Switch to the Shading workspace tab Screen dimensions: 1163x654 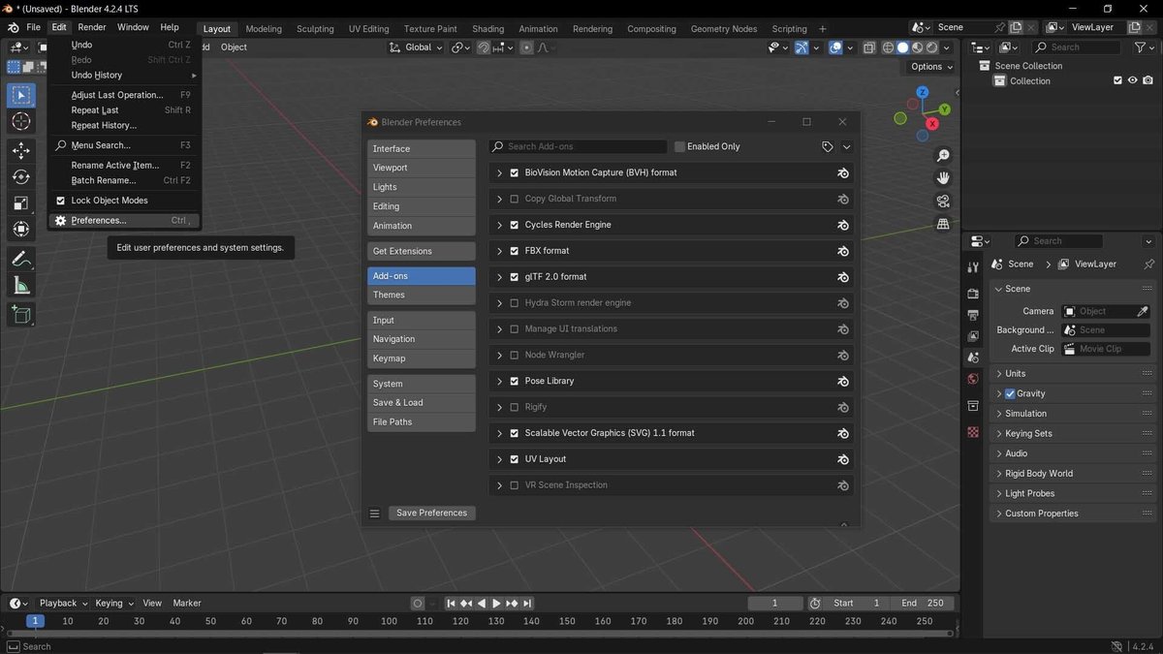pyautogui.click(x=487, y=28)
